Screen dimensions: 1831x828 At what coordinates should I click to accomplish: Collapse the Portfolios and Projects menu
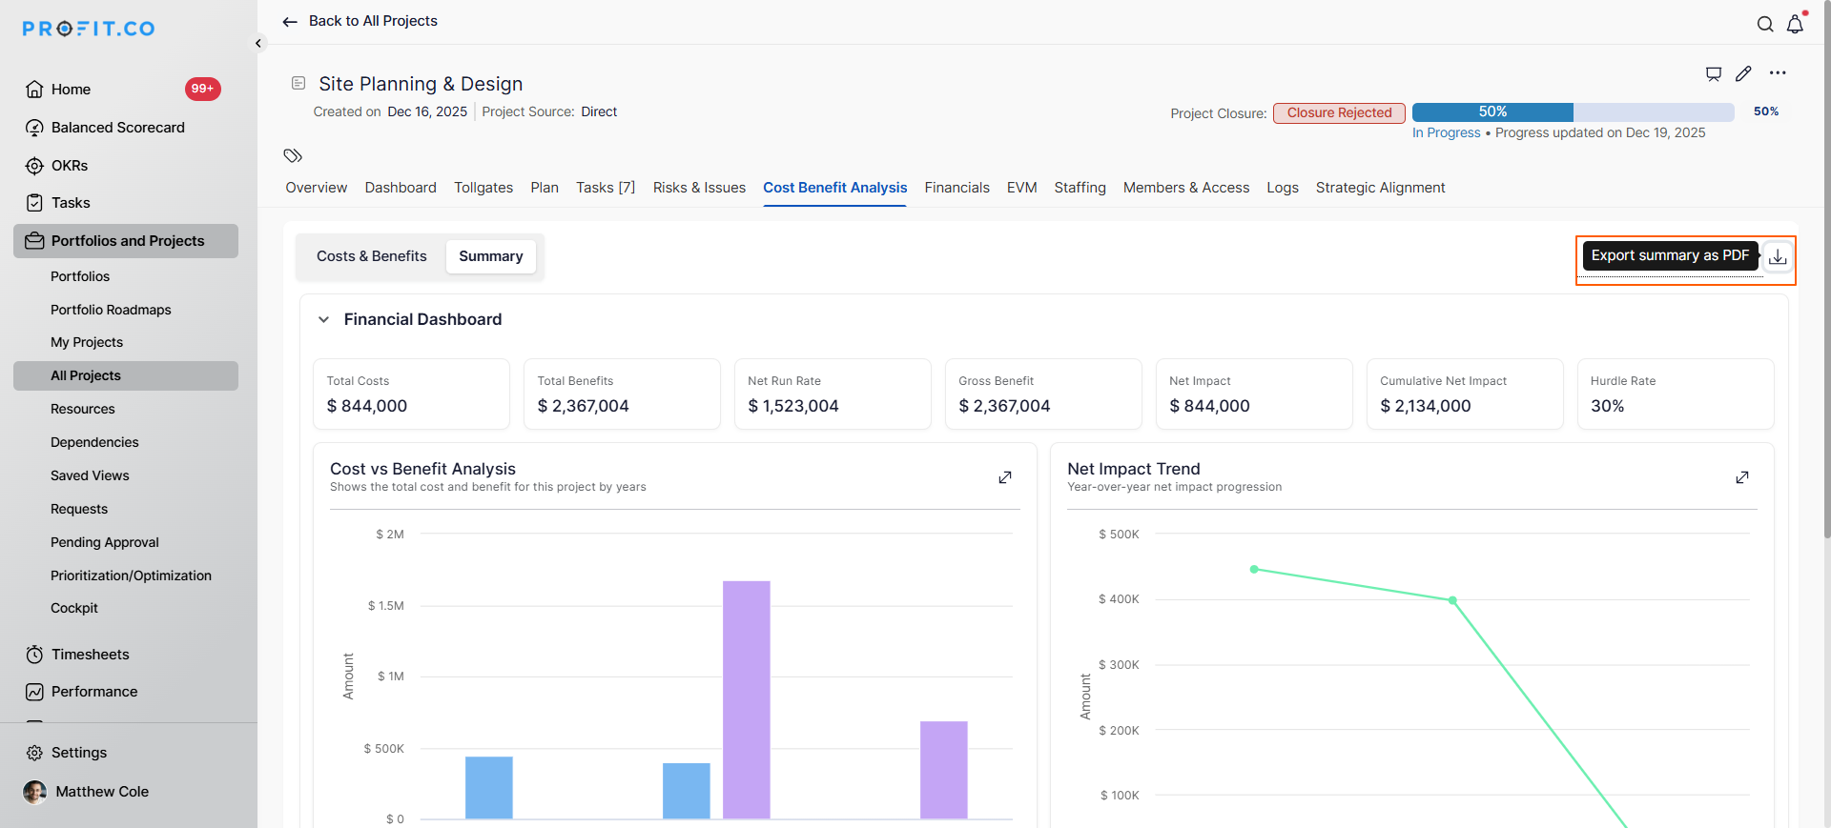click(127, 241)
